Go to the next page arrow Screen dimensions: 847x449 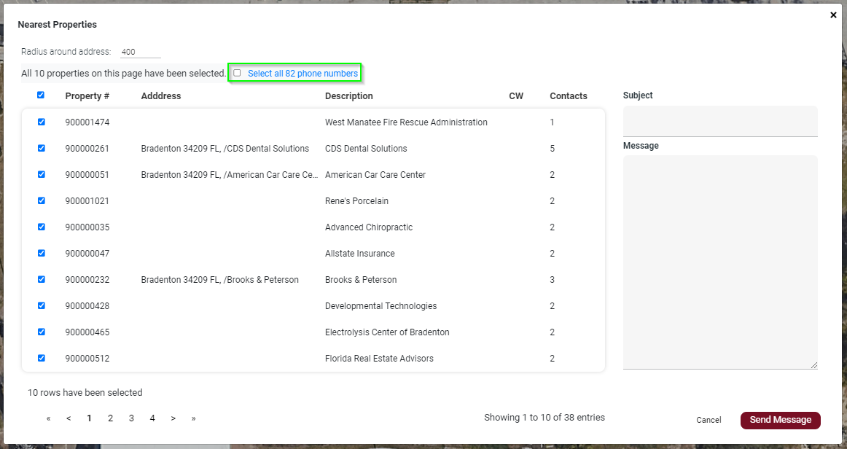[x=173, y=418]
